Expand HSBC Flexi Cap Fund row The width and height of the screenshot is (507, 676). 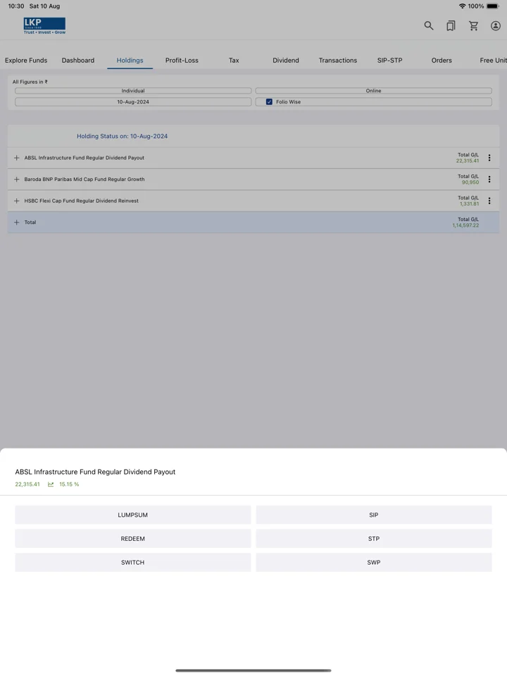(16, 201)
